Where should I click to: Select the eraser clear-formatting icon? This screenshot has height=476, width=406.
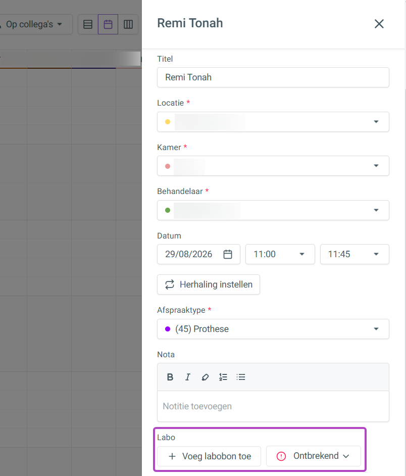pos(205,377)
